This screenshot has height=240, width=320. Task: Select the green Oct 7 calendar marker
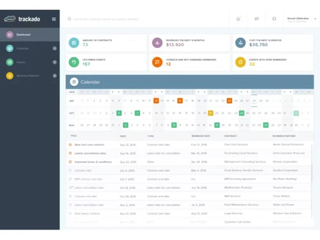[138, 113]
